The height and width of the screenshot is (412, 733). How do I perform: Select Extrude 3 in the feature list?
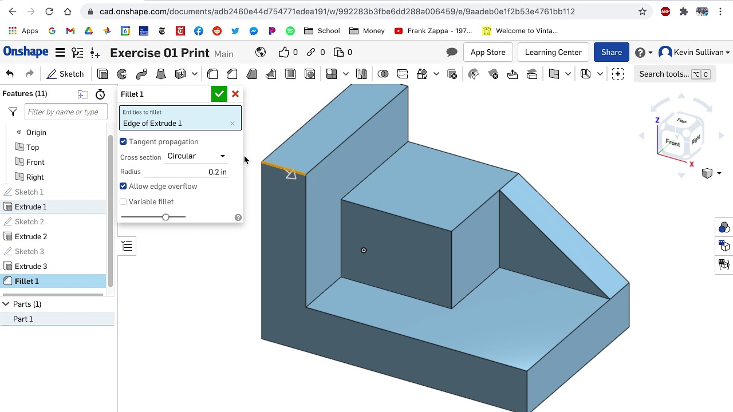tap(31, 266)
